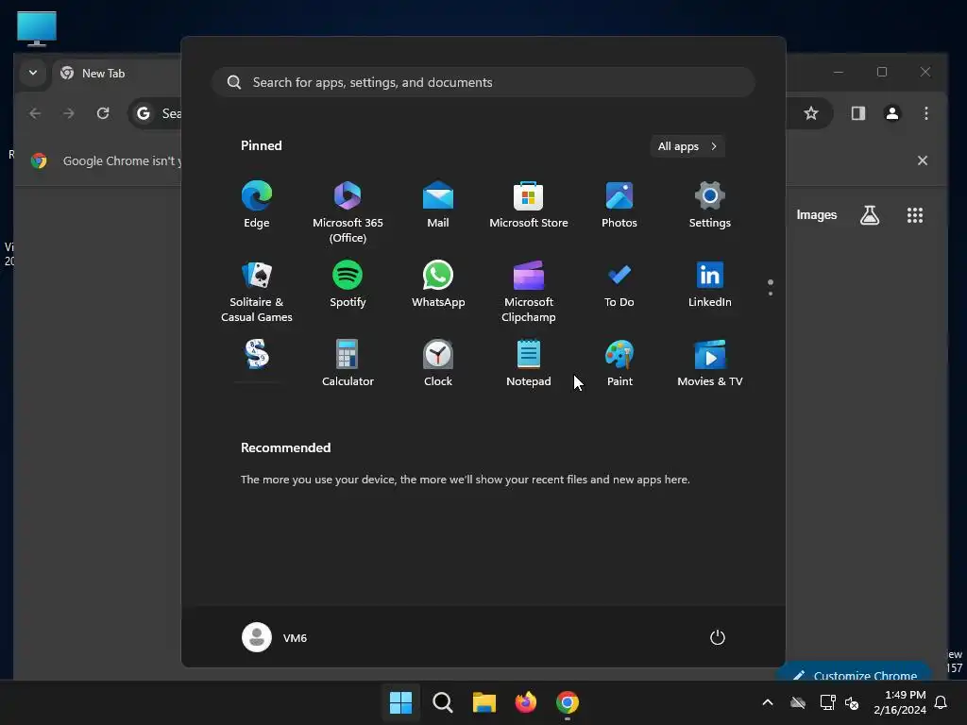
Task: Bookmark this page with star icon
Action: point(811,113)
